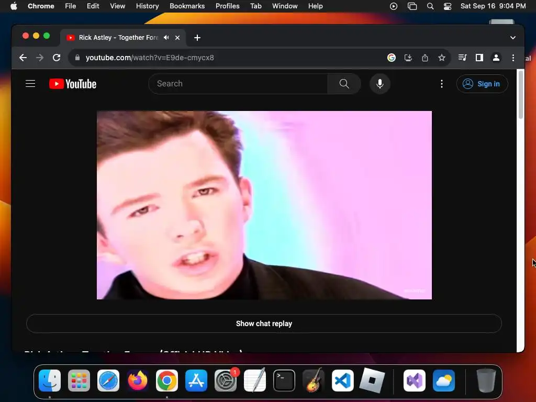Reload the page with refresh icon
536x402 pixels.
click(x=57, y=58)
